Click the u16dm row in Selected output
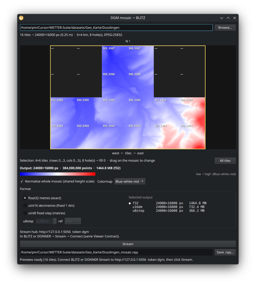Viewport: 256px width, 285px height. 168,207
